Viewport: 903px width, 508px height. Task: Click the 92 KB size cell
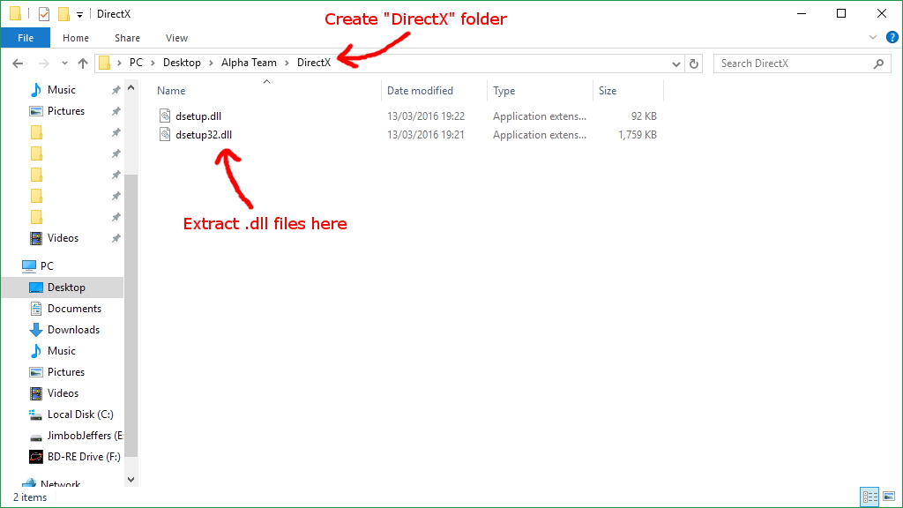point(644,116)
